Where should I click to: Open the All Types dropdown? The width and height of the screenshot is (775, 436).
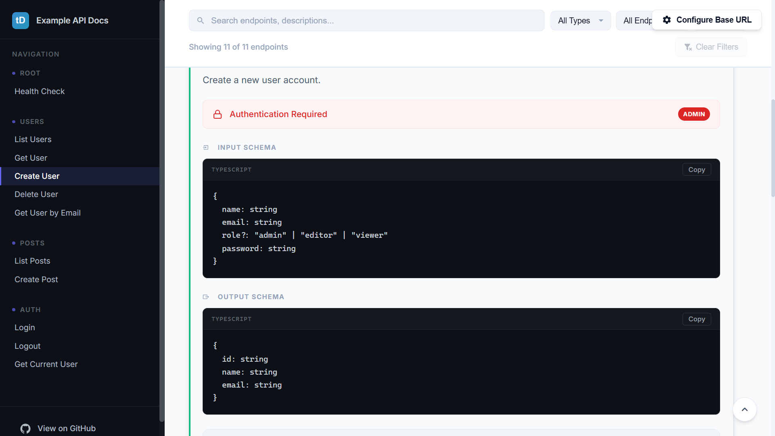coord(580,21)
